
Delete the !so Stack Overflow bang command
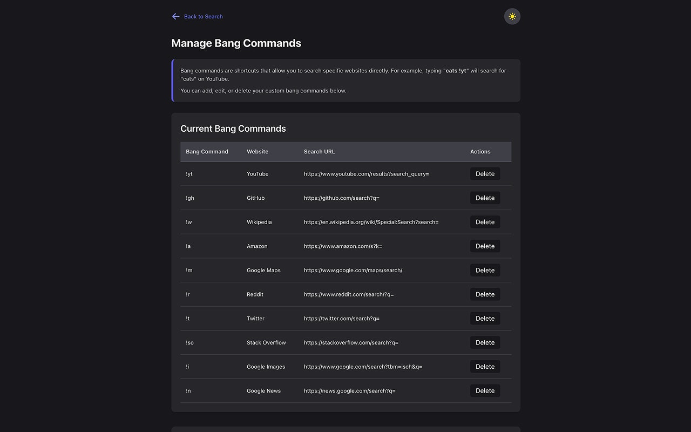tap(485, 342)
